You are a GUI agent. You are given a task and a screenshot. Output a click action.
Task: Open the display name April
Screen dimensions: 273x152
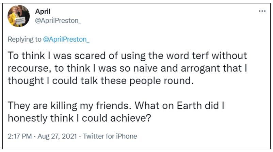pos(43,12)
